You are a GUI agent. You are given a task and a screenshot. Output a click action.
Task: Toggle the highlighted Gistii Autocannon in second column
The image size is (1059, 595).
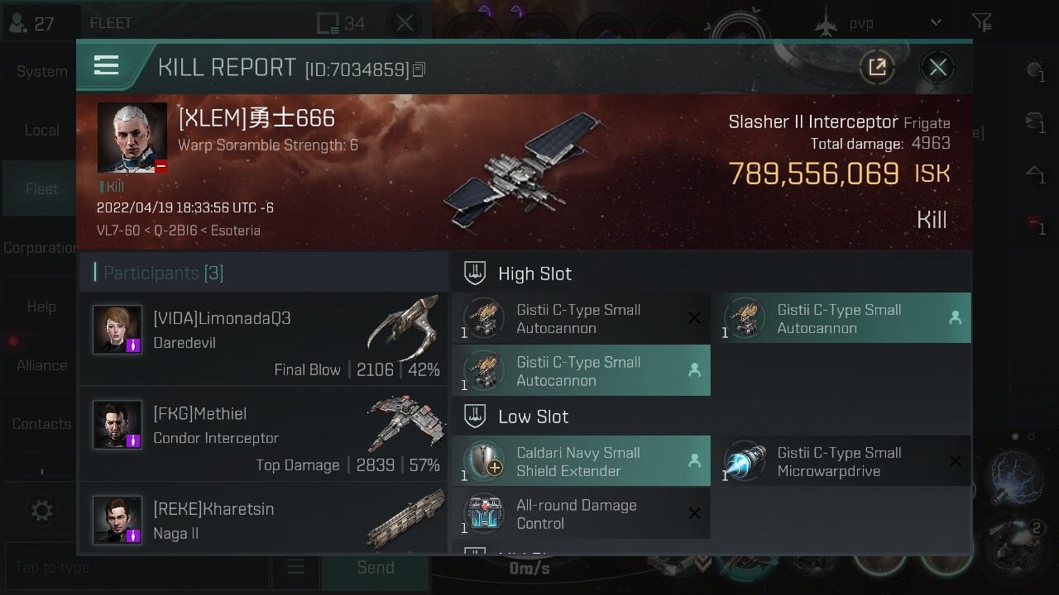tap(842, 318)
